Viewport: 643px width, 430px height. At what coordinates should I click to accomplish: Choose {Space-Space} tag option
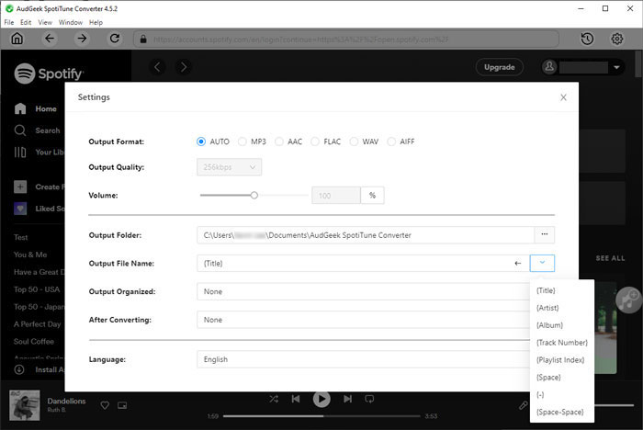click(x=562, y=412)
